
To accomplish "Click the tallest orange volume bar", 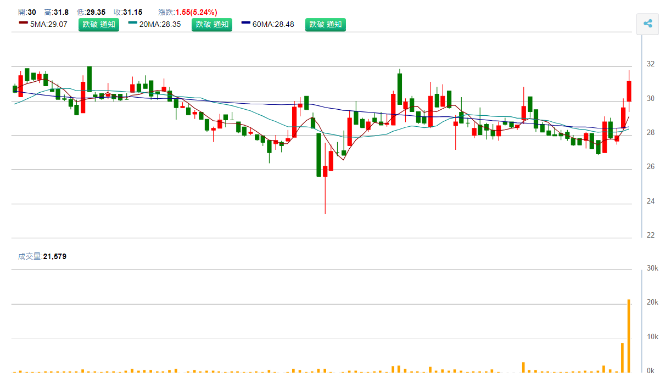I will (629, 336).
